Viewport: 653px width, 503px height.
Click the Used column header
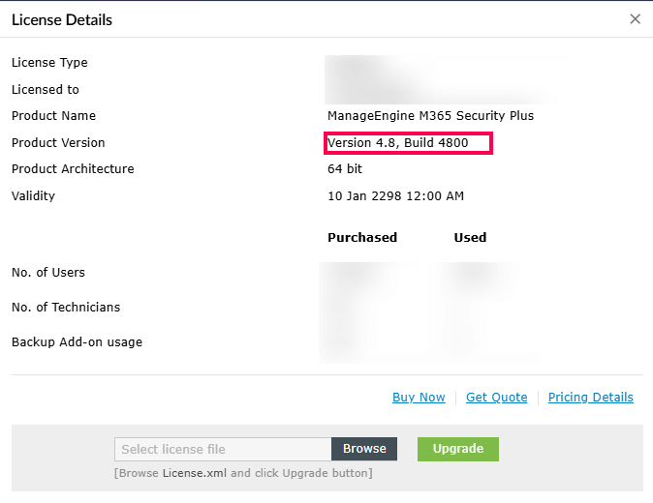[470, 238]
